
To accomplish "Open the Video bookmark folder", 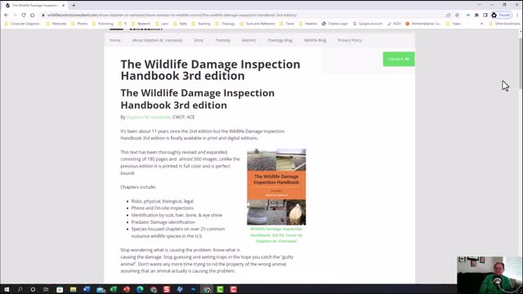I will [x=454, y=24].
